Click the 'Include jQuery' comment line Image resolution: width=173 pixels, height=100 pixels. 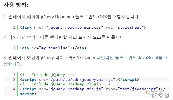pos(47,75)
